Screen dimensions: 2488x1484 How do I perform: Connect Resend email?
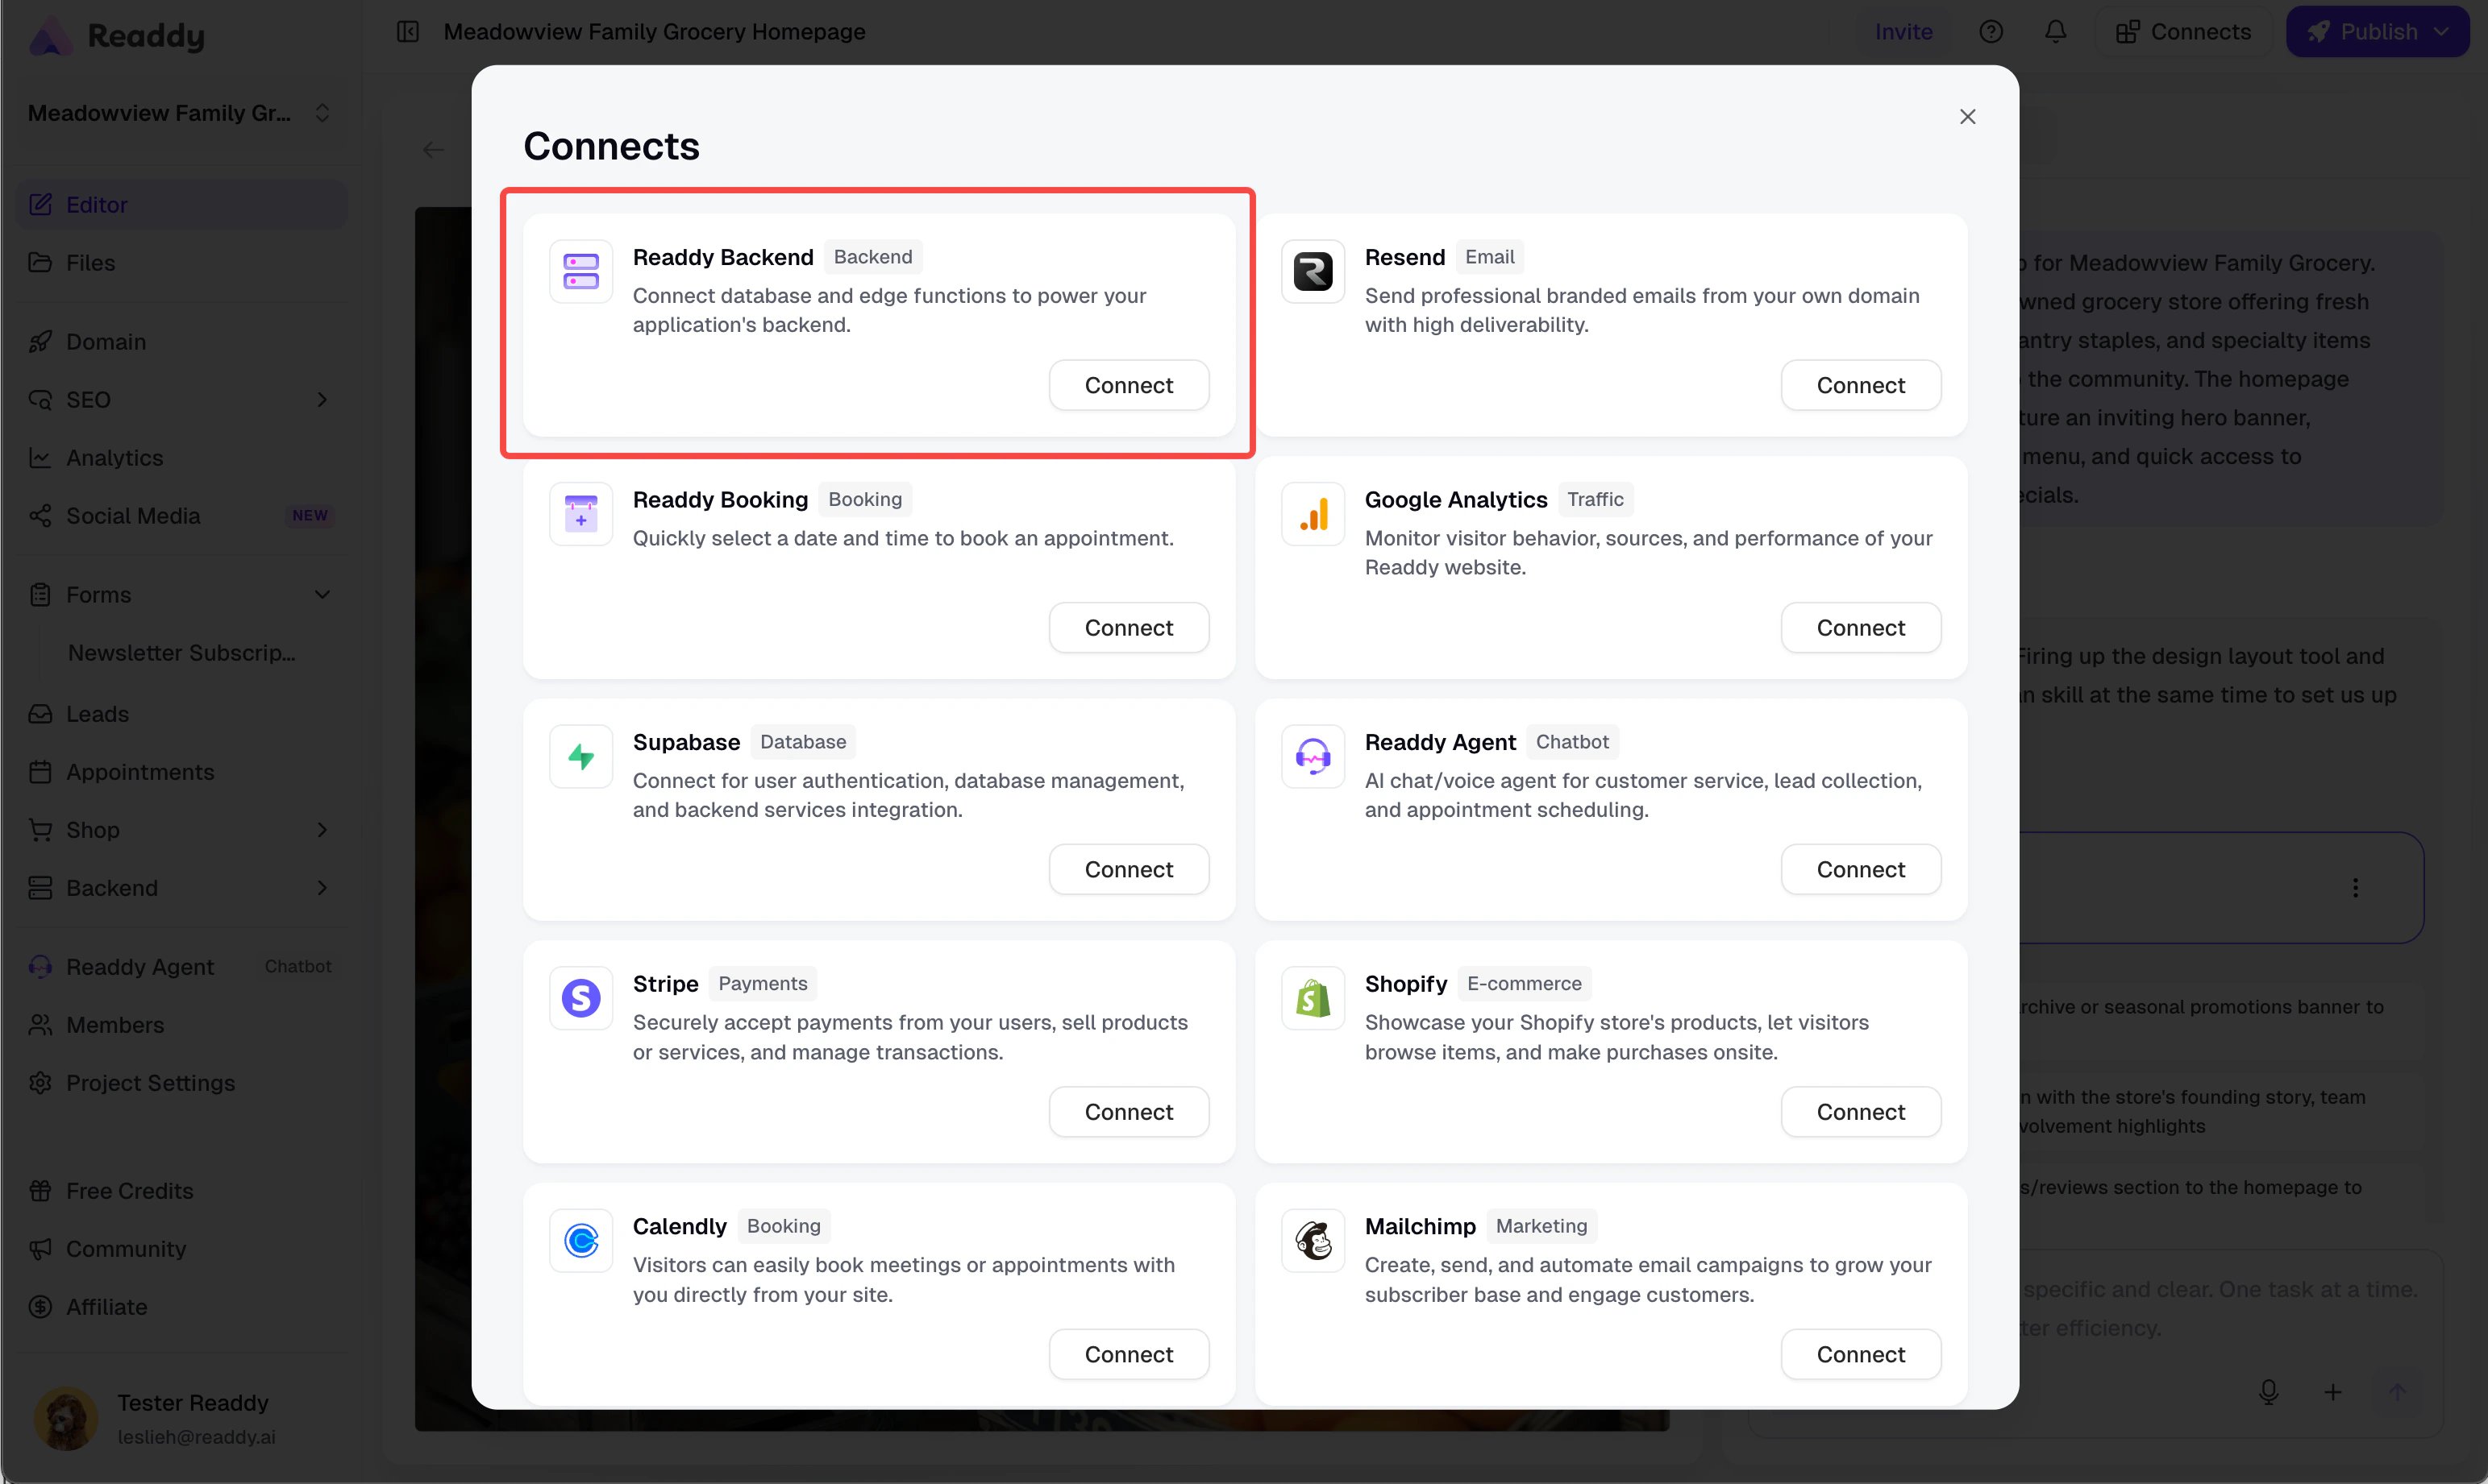coord(1860,385)
